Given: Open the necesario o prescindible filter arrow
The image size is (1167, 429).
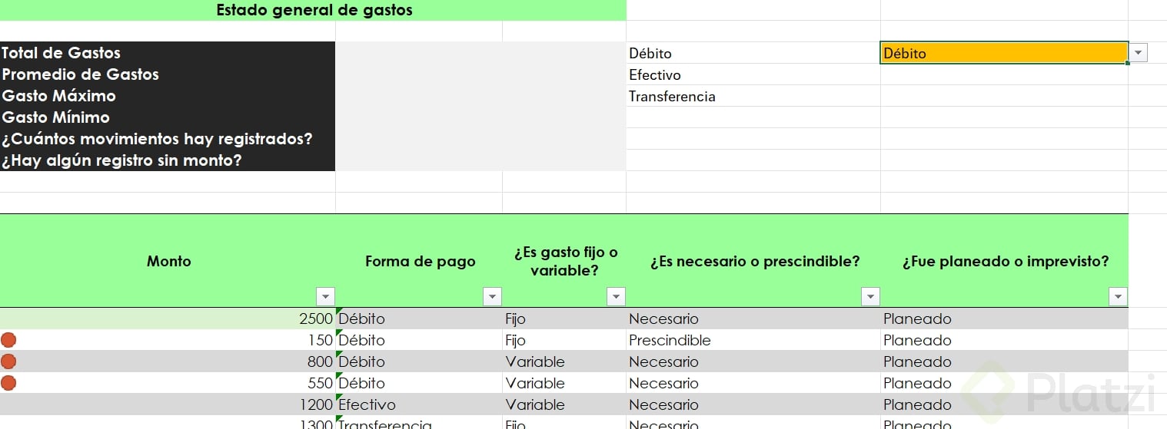Looking at the screenshot, I should click(870, 297).
